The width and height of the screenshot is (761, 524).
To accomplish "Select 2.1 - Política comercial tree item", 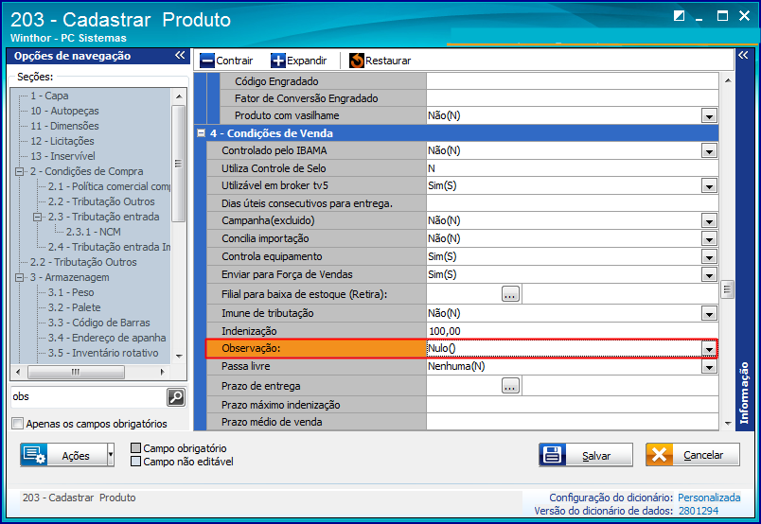I will pos(109,186).
